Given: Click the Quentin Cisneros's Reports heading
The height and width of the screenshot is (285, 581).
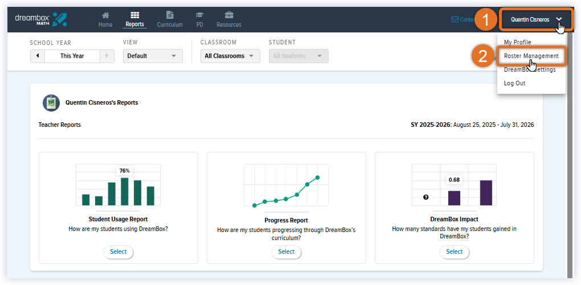Looking at the screenshot, I should [102, 102].
